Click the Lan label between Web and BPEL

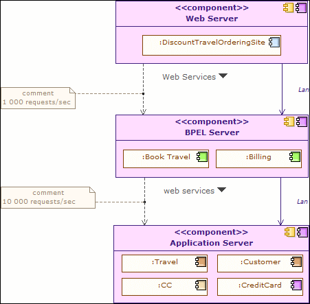pyautogui.click(x=304, y=90)
